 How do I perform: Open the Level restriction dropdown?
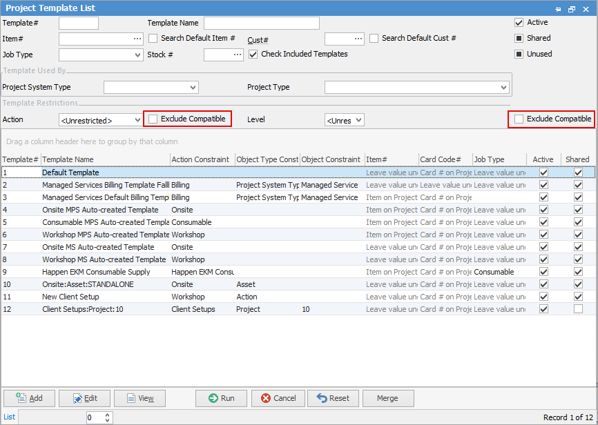click(x=358, y=120)
